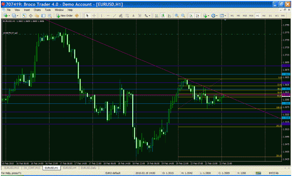Select the text label tool (T icon)
The image size is (292, 176).
coord(140,16)
